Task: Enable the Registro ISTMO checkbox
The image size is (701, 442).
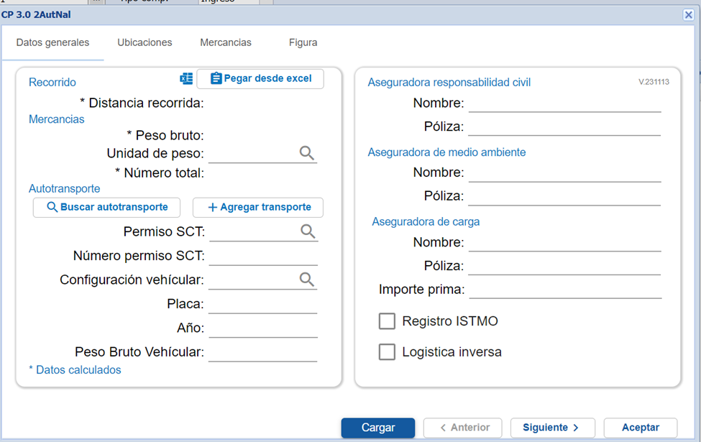Action: coord(387,321)
